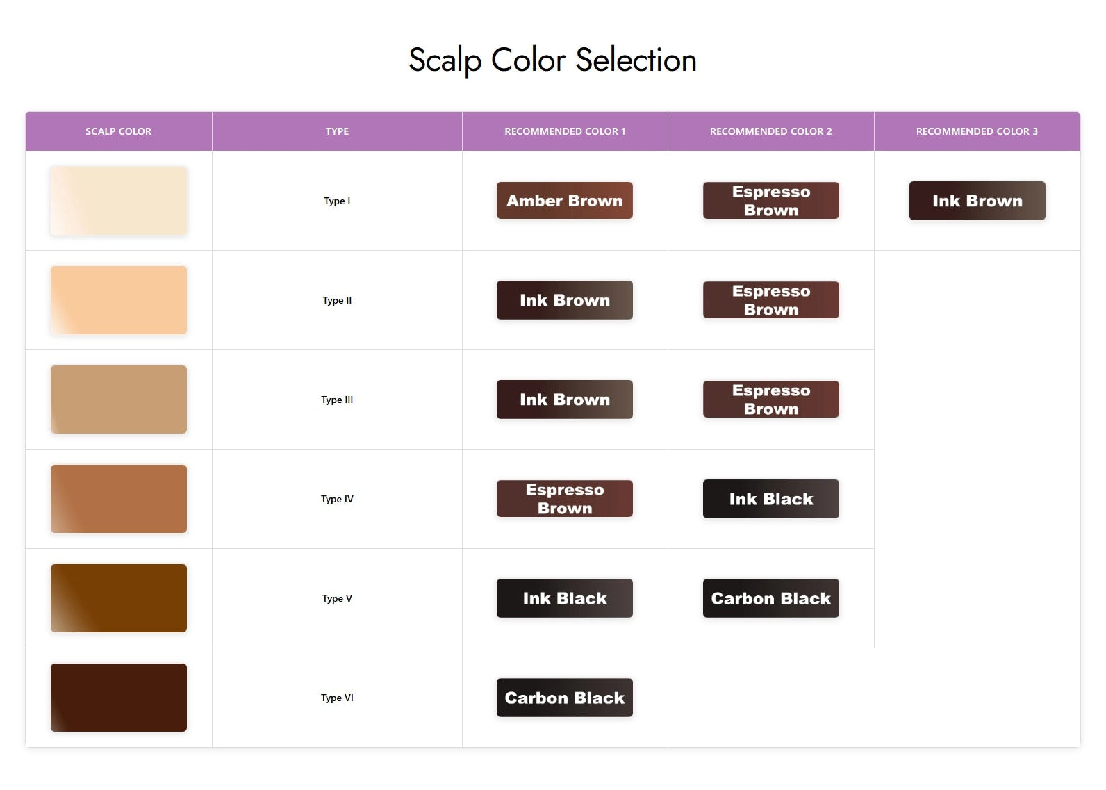
Task: Click the Type VI dark scalp swatch
Action: pyautogui.click(x=119, y=698)
